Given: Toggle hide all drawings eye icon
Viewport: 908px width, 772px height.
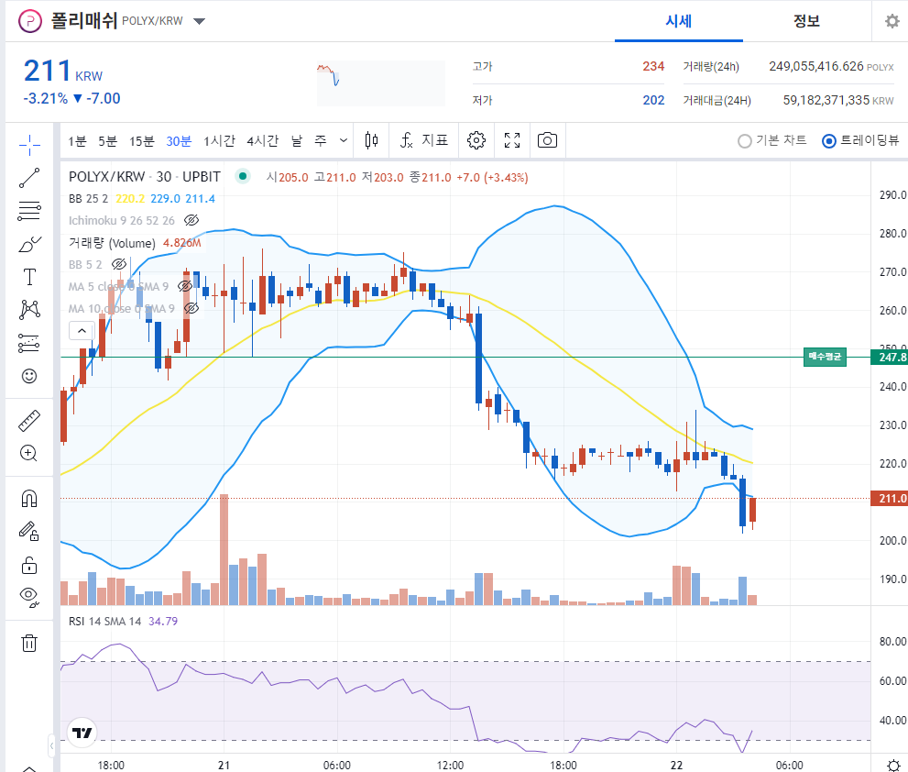Looking at the screenshot, I should click(29, 598).
